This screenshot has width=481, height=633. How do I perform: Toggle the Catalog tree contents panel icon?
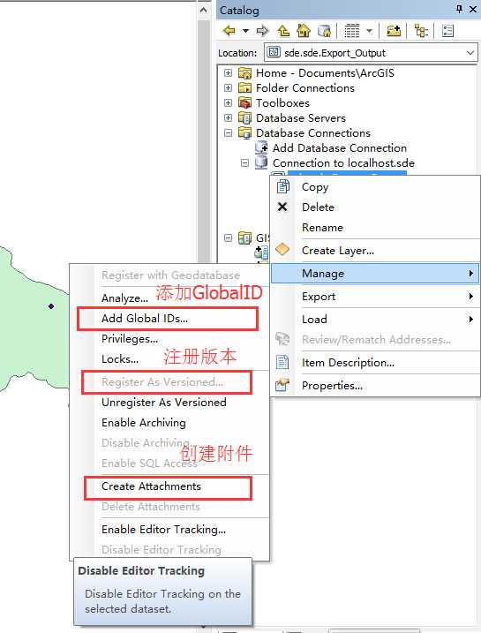[x=421, y=31]
